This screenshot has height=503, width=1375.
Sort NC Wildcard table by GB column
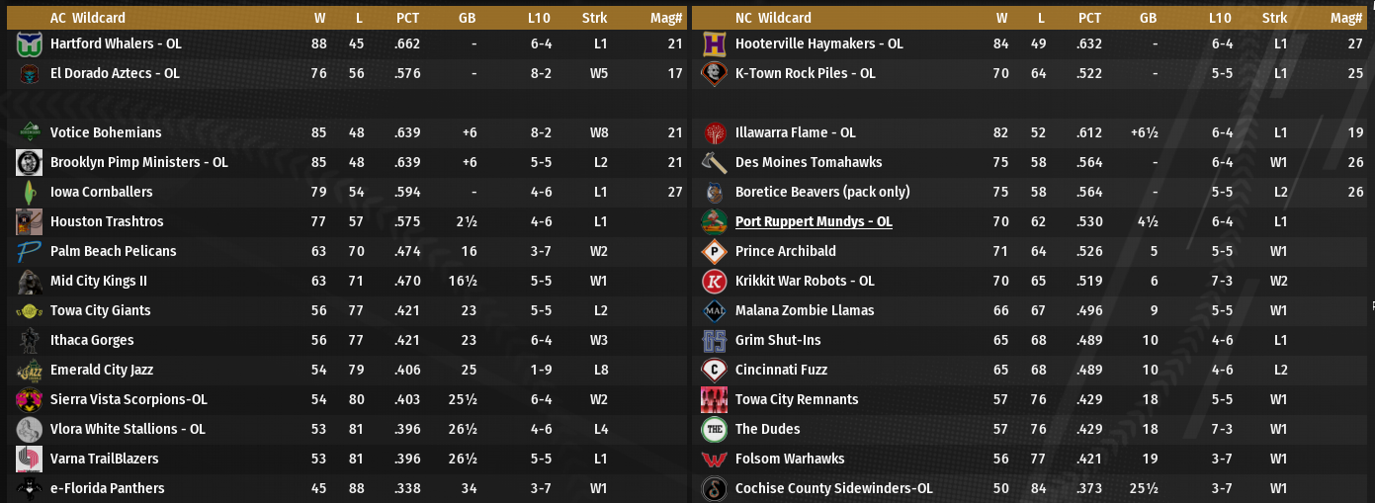[x=1148, y=18]
